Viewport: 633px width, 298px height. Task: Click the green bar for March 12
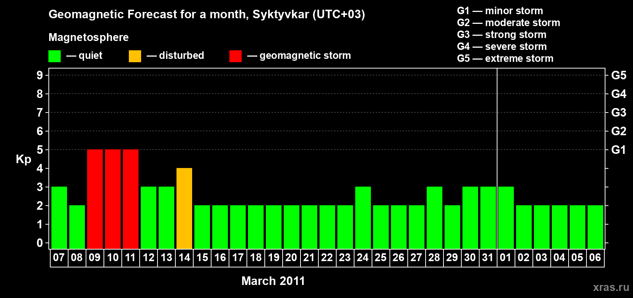pos(149,218)
